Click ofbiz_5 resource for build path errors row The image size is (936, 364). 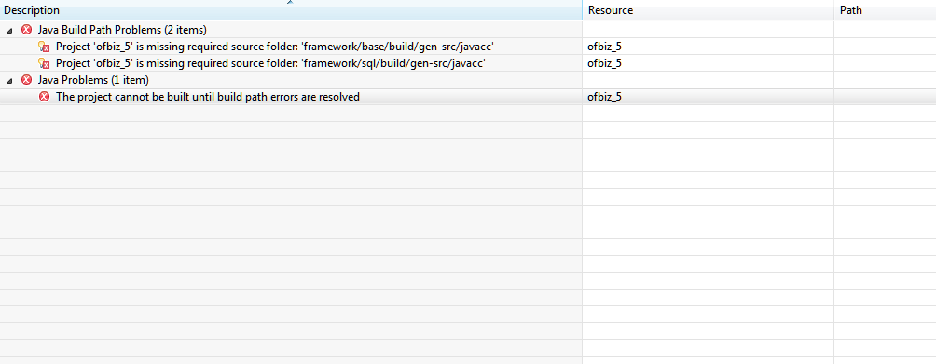click(604, 97)
